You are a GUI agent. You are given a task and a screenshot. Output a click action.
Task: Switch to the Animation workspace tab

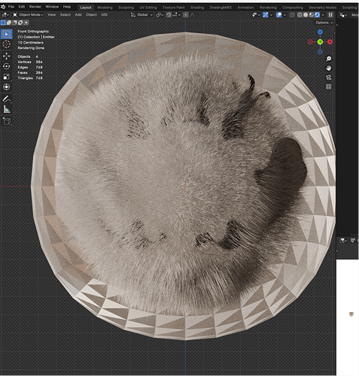[x=245, y=8]
